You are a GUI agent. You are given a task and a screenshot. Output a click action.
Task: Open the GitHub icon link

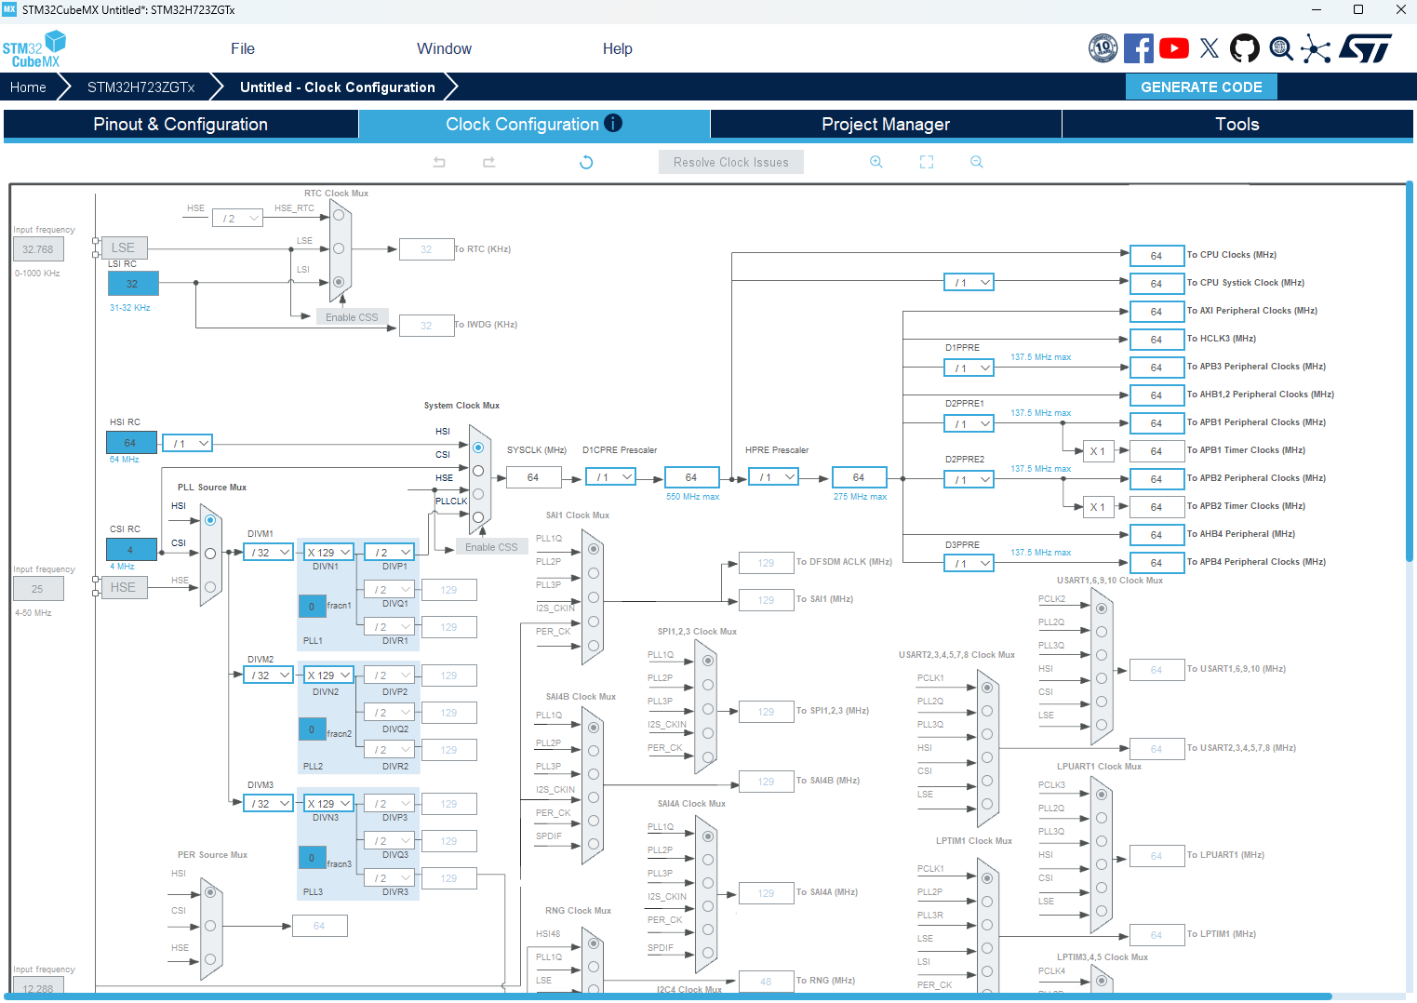[1244, 48]
